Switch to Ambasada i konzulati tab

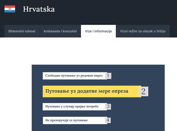[60, 31]
